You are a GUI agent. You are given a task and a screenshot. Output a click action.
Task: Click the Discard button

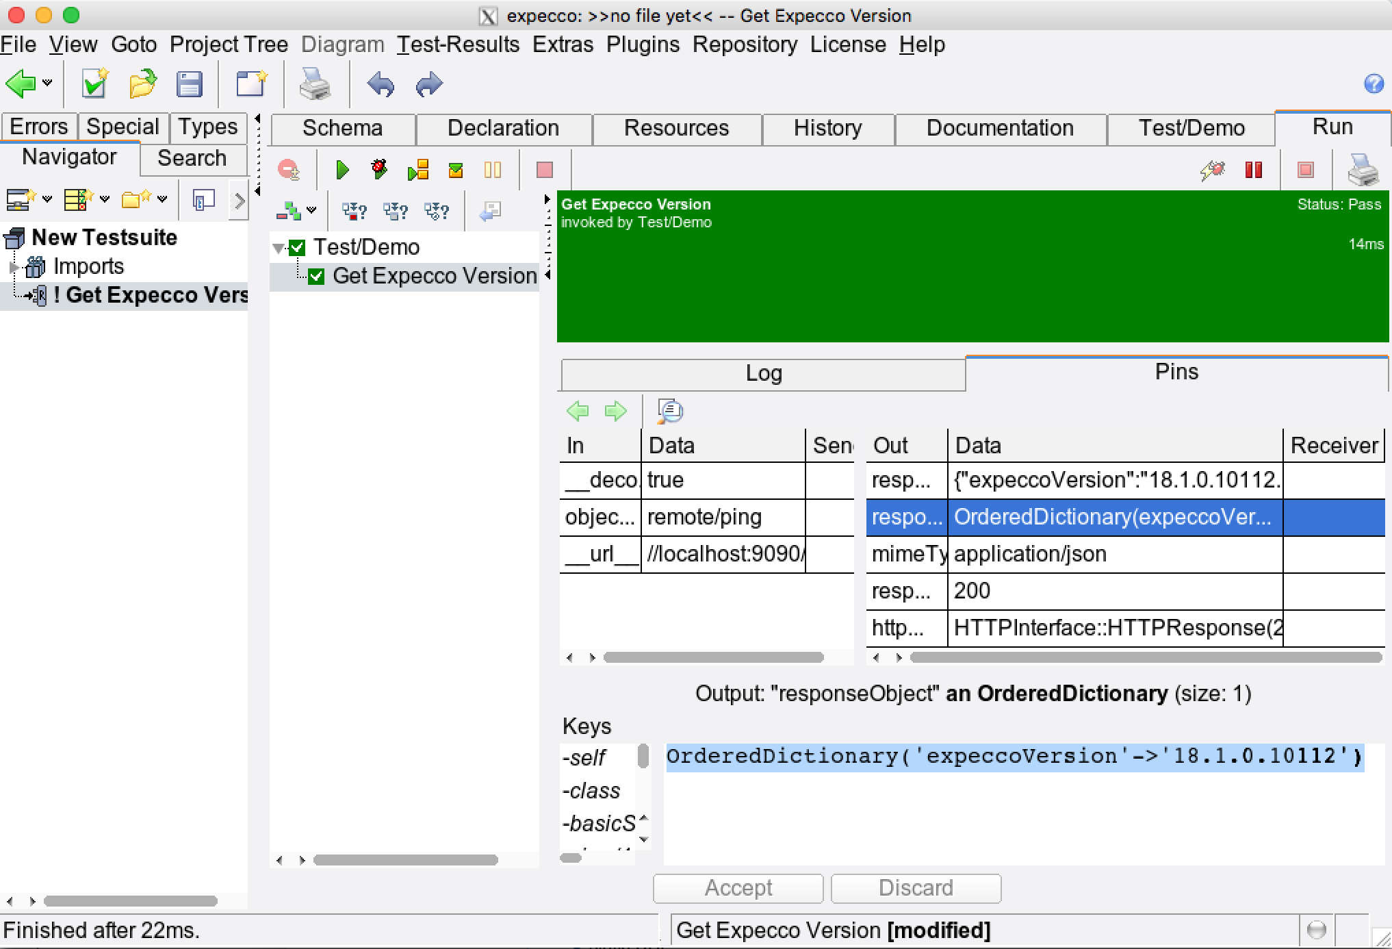pyautogui.click(x=916, y=888)
